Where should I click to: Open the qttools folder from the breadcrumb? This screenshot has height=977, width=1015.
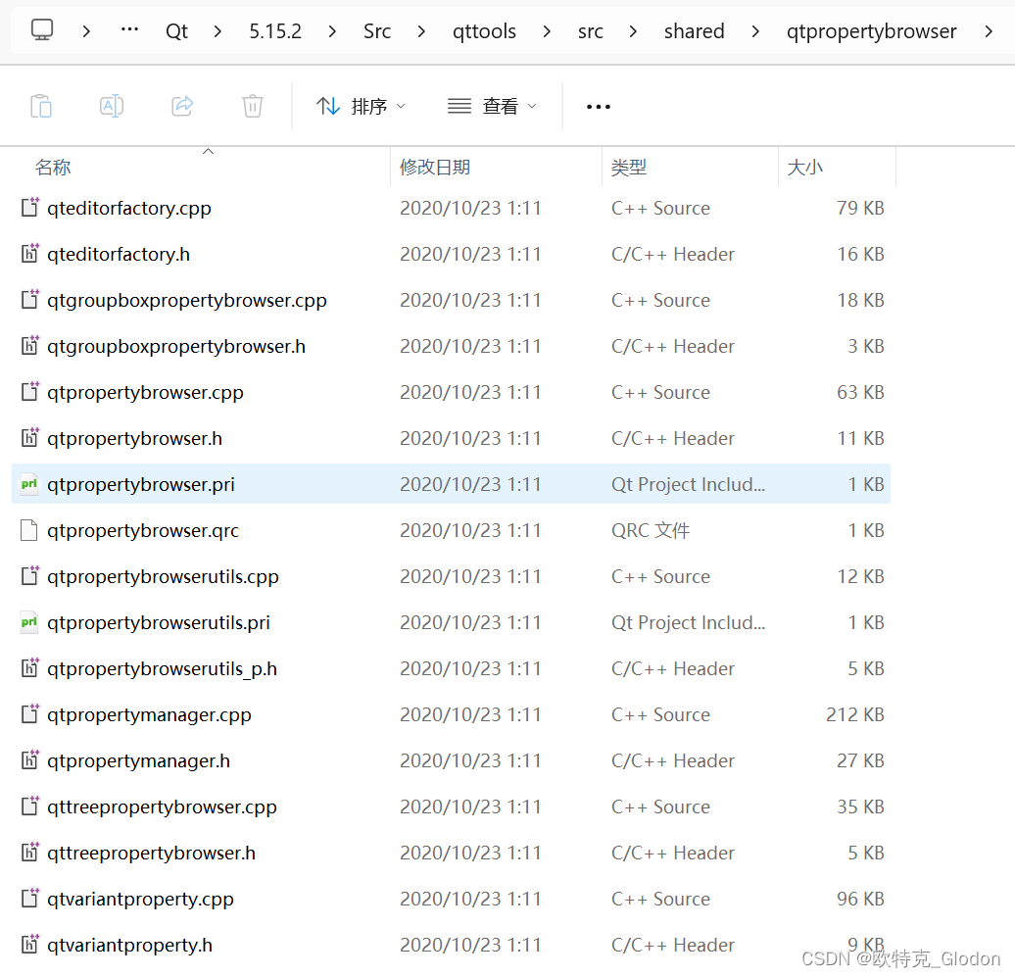484,30
